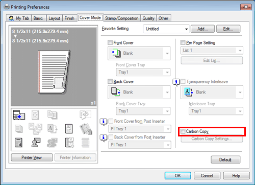
Task: Click the front cover Blank sheet icon
Action: pyautogui.click(x=116, y=53)
